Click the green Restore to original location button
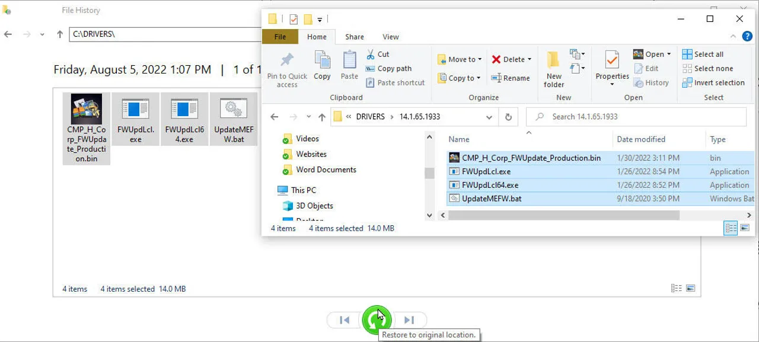The height and width of the screenshot is (342, 759). [376, 320]
